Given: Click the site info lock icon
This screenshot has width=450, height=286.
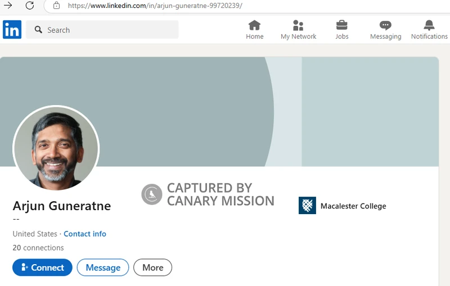Looking at the screenshot, I should coord(57,6).
